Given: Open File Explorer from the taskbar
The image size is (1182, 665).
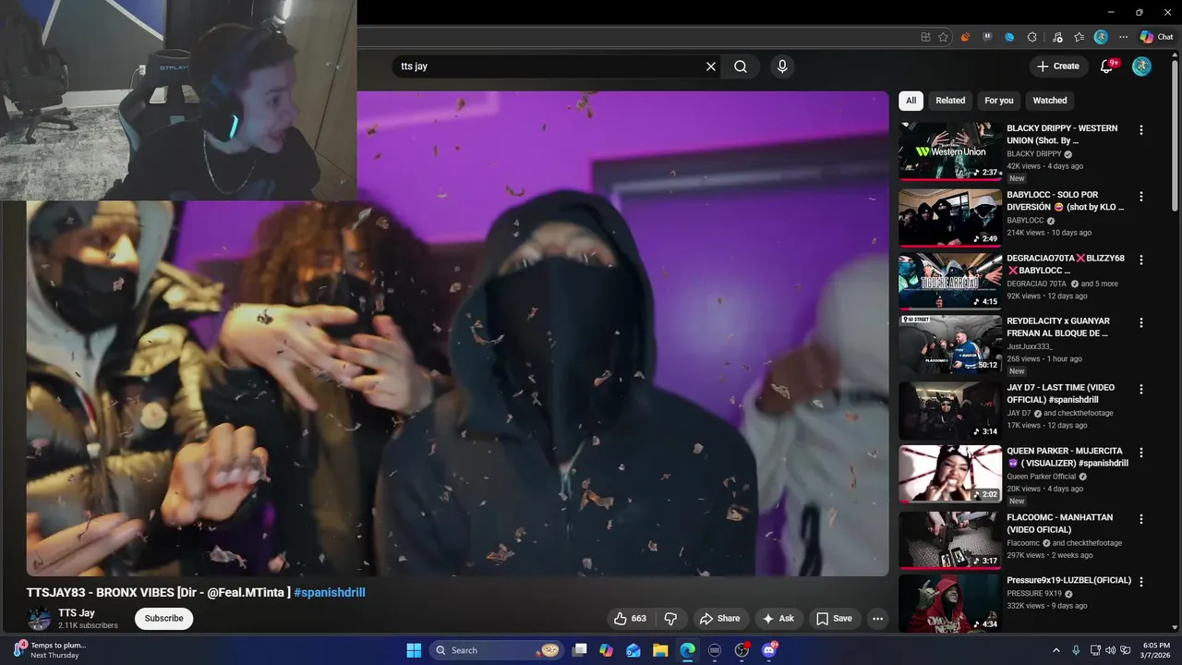Looking at the screenshot, I should [x=660, y=650].
